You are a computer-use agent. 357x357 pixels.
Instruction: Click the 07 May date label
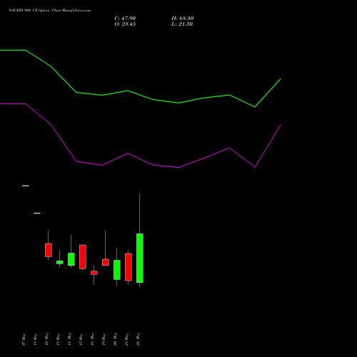pyautogui.click(x=24, y=340)
